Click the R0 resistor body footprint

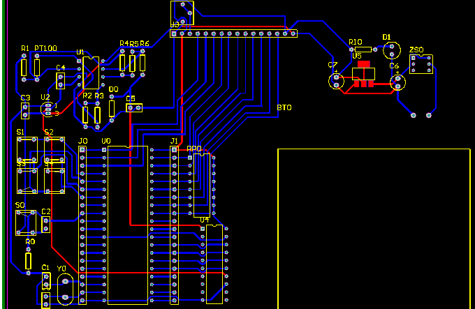pos(28,261)
